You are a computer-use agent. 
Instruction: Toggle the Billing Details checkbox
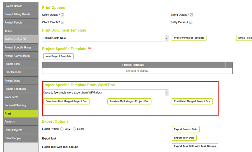191,15
